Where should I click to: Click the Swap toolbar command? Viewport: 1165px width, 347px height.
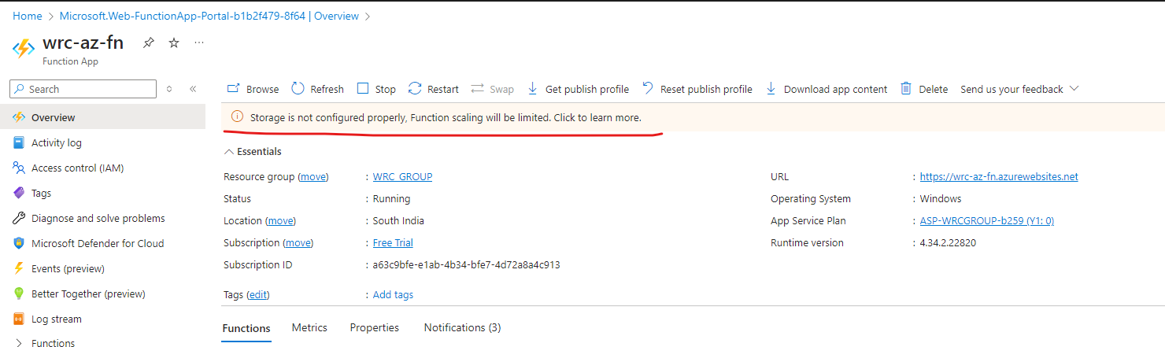[492, 89]
